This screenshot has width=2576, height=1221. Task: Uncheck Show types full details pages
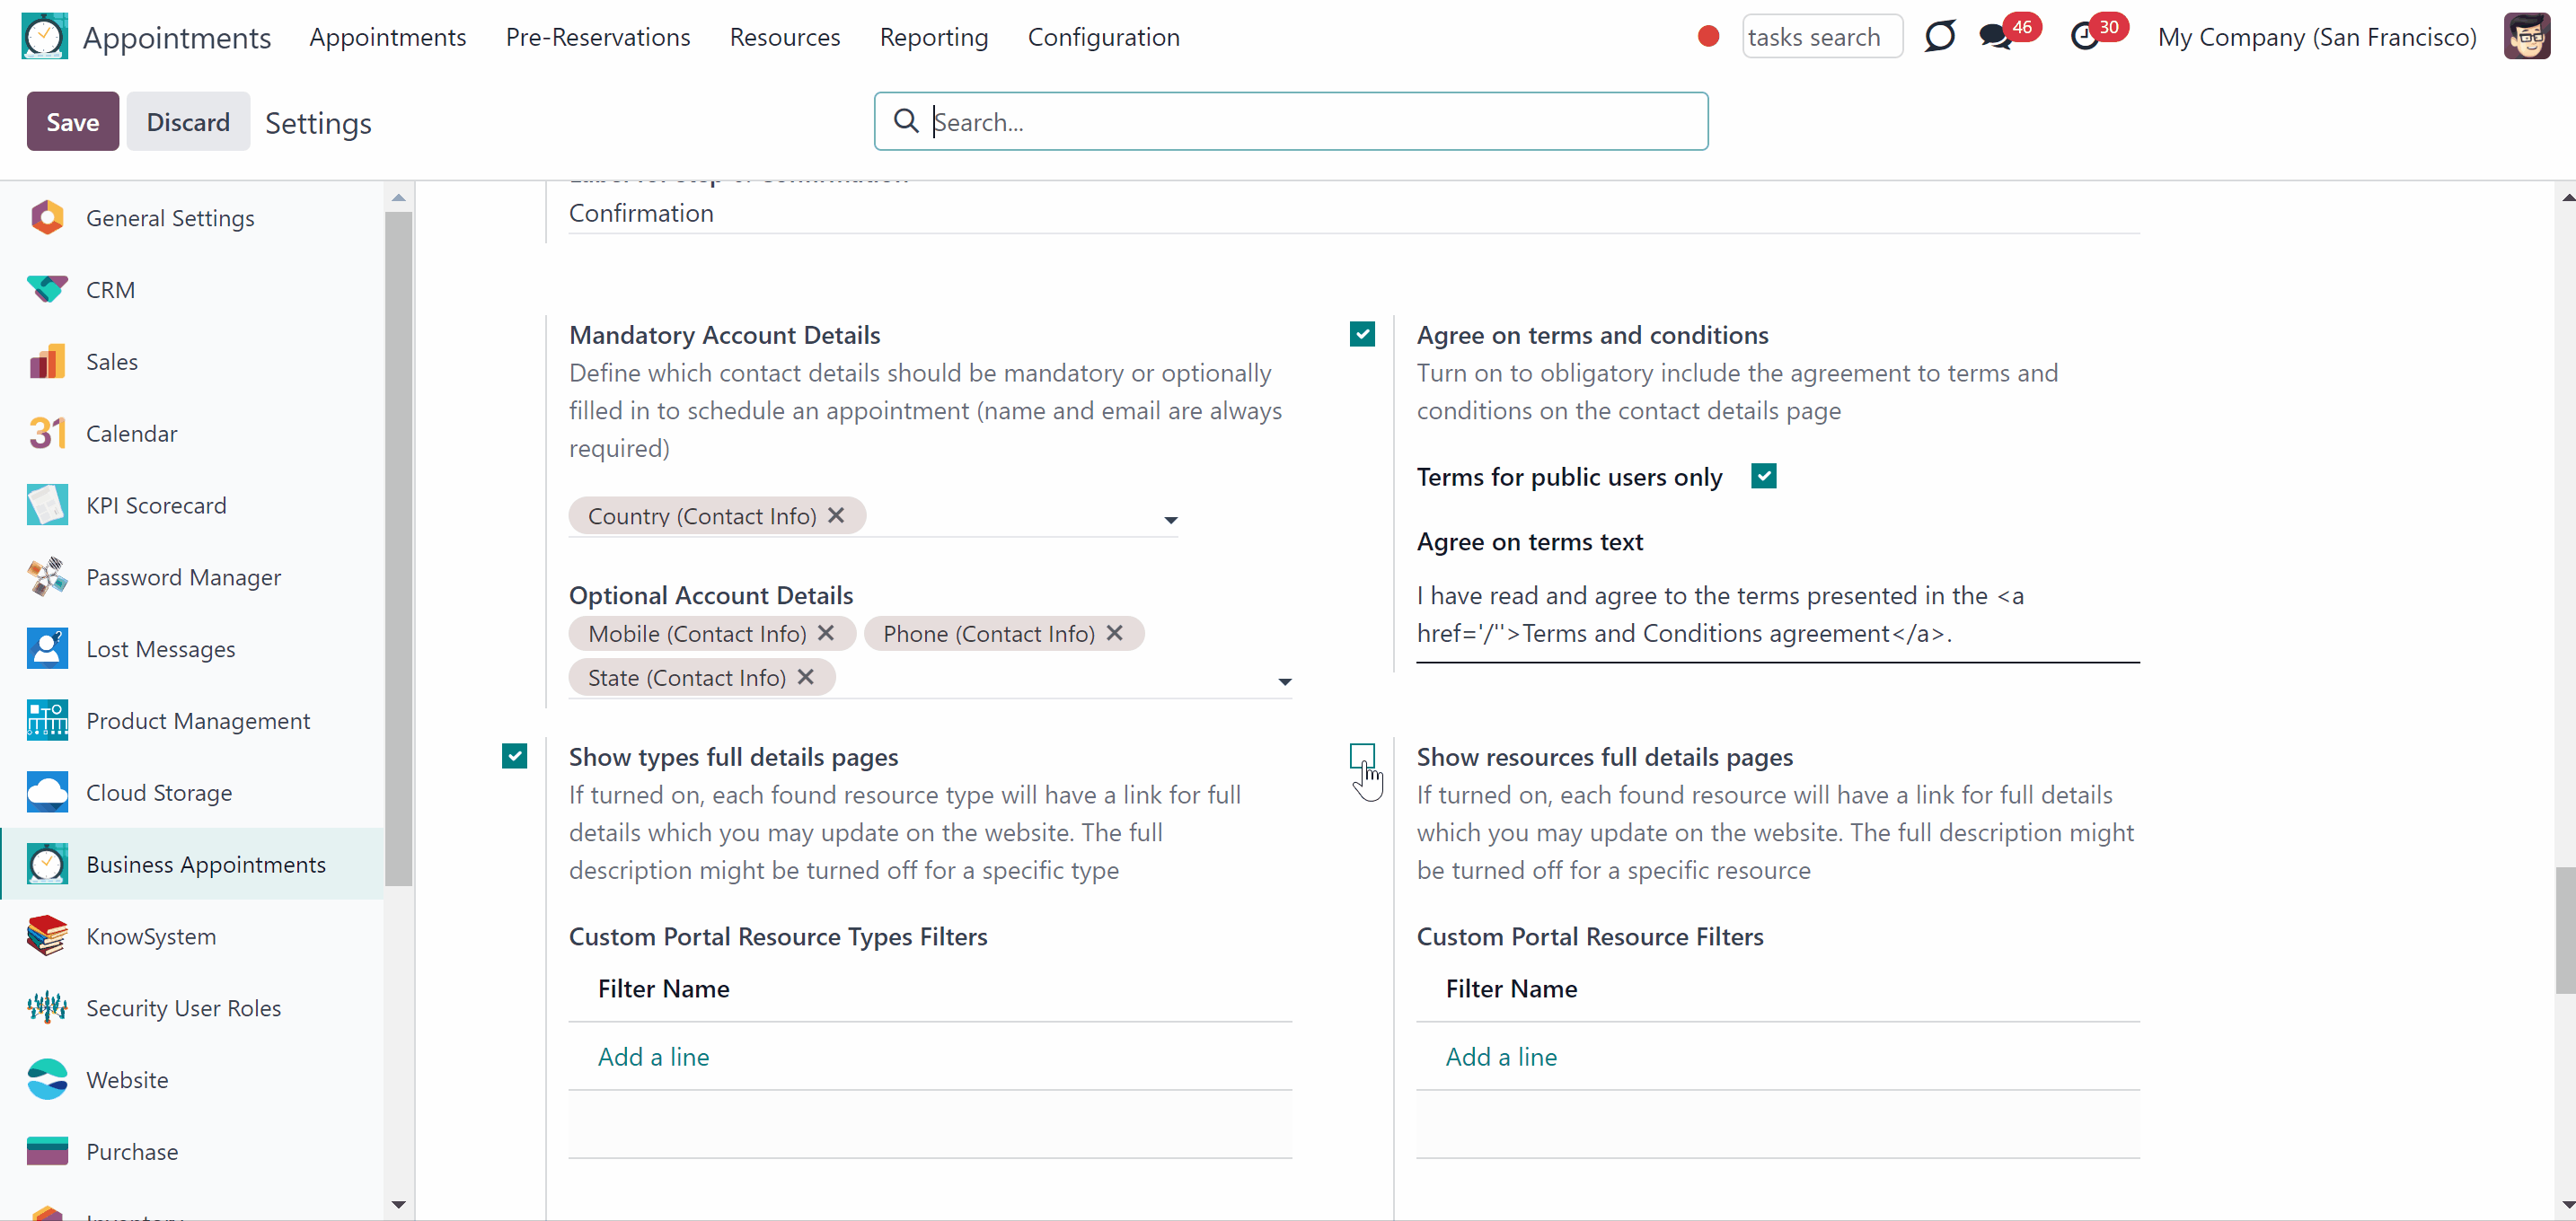(x=514, y=756)
